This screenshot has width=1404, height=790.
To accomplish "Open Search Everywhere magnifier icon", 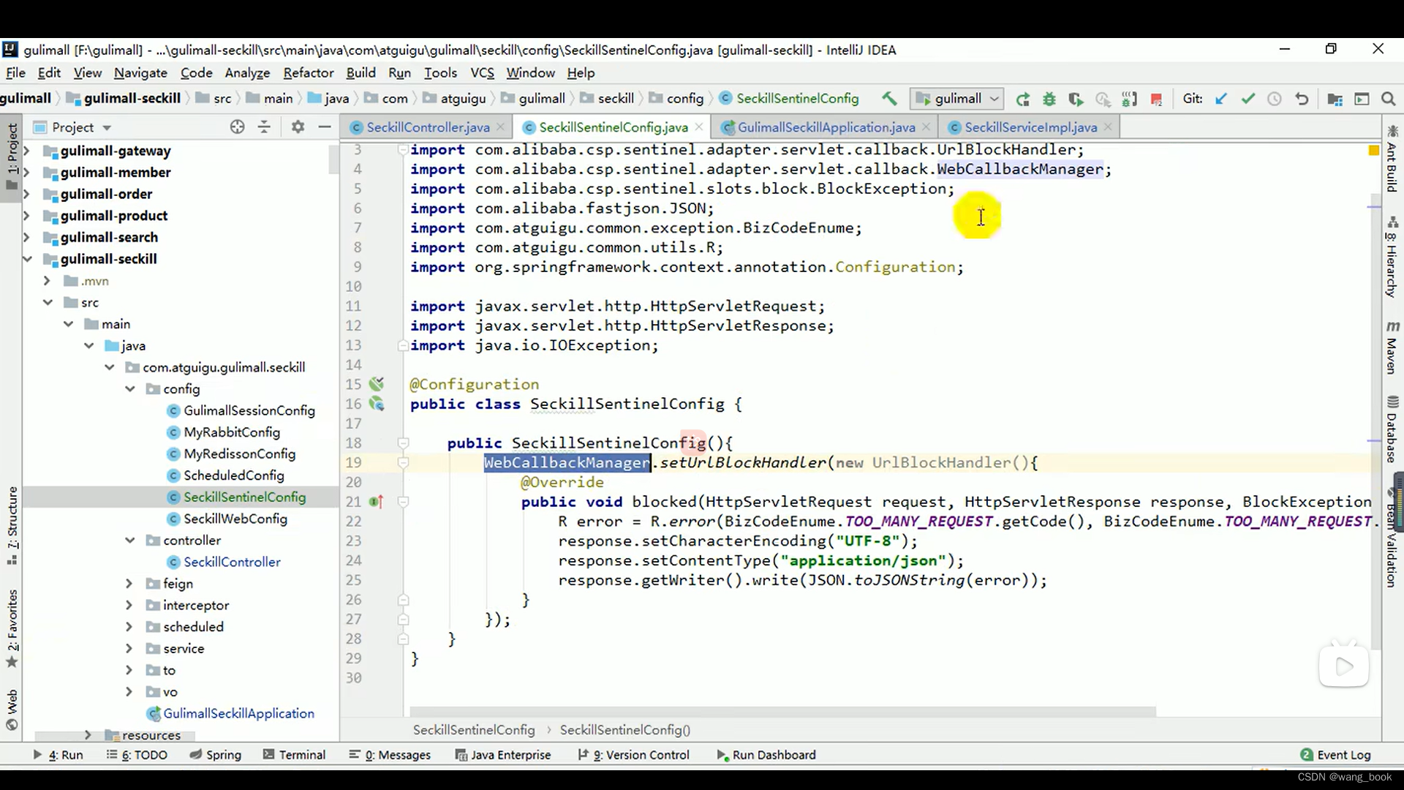I will coord(1388,99).
